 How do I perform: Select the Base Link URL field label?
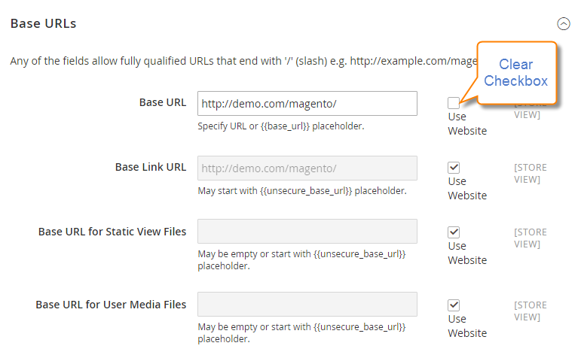[150, 167]
